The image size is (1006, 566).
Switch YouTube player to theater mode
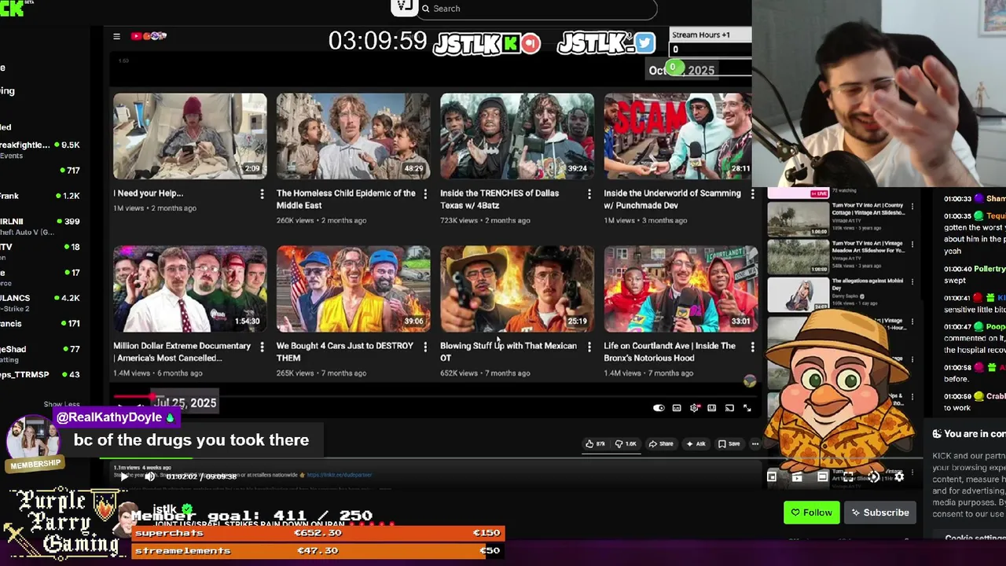[x=712, y=408]
